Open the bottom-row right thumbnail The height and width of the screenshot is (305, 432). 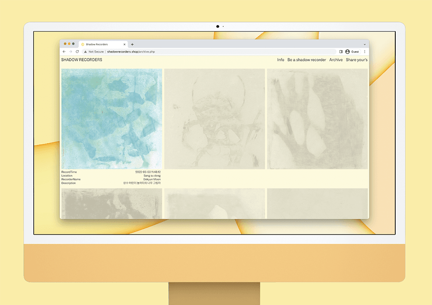[x=318, y=204]
